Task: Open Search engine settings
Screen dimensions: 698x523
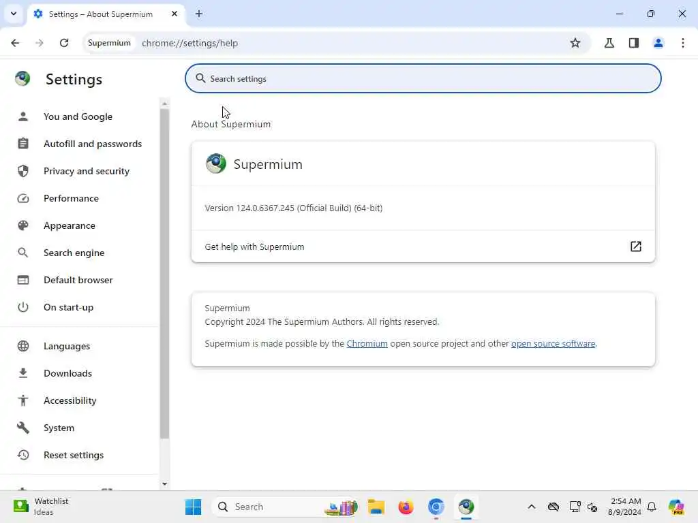Action: (74, 253)
